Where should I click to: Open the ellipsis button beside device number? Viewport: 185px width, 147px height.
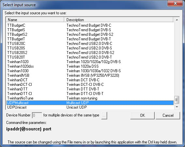point(104,115)
